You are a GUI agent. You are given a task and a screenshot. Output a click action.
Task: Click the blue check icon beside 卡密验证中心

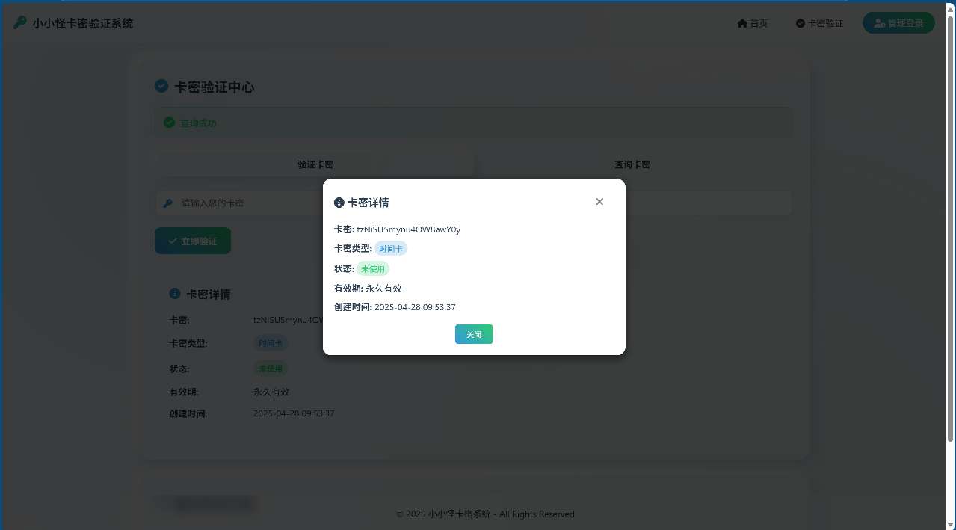tap(161, 86)
